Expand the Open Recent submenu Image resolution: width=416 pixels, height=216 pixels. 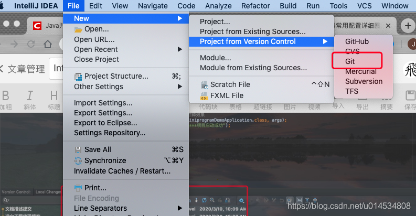180,49
